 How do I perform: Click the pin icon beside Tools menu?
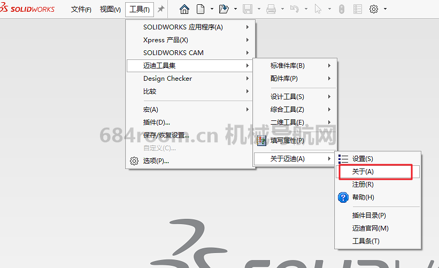161,9
